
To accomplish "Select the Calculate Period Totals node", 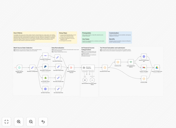I will [x=105, y=68].
